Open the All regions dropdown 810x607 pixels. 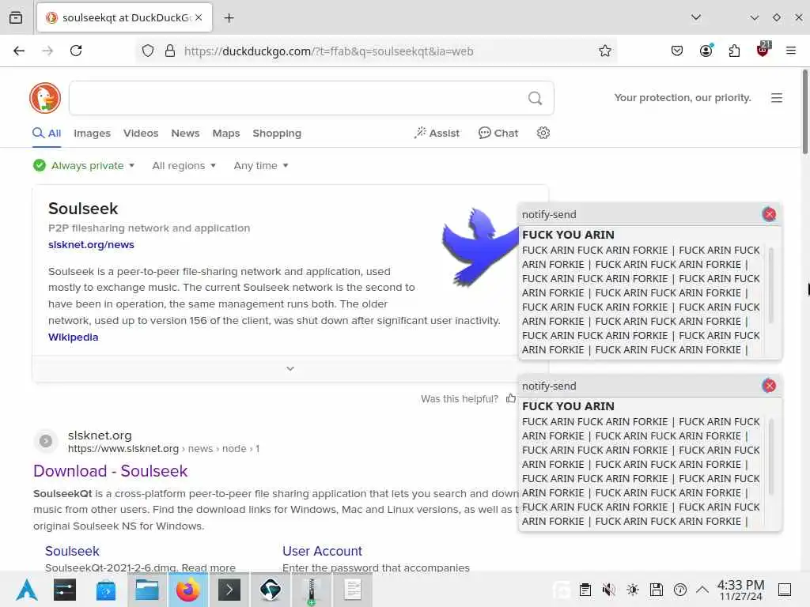click(184, 166)
